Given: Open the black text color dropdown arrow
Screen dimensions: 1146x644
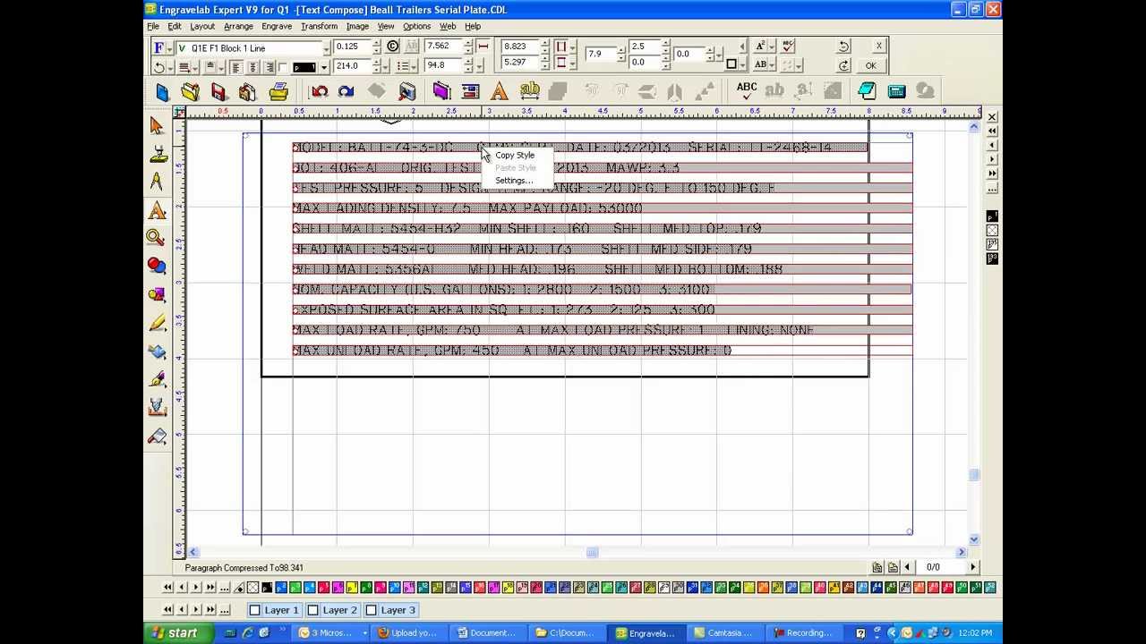Looking at the screenshot, I should [323, 67].
